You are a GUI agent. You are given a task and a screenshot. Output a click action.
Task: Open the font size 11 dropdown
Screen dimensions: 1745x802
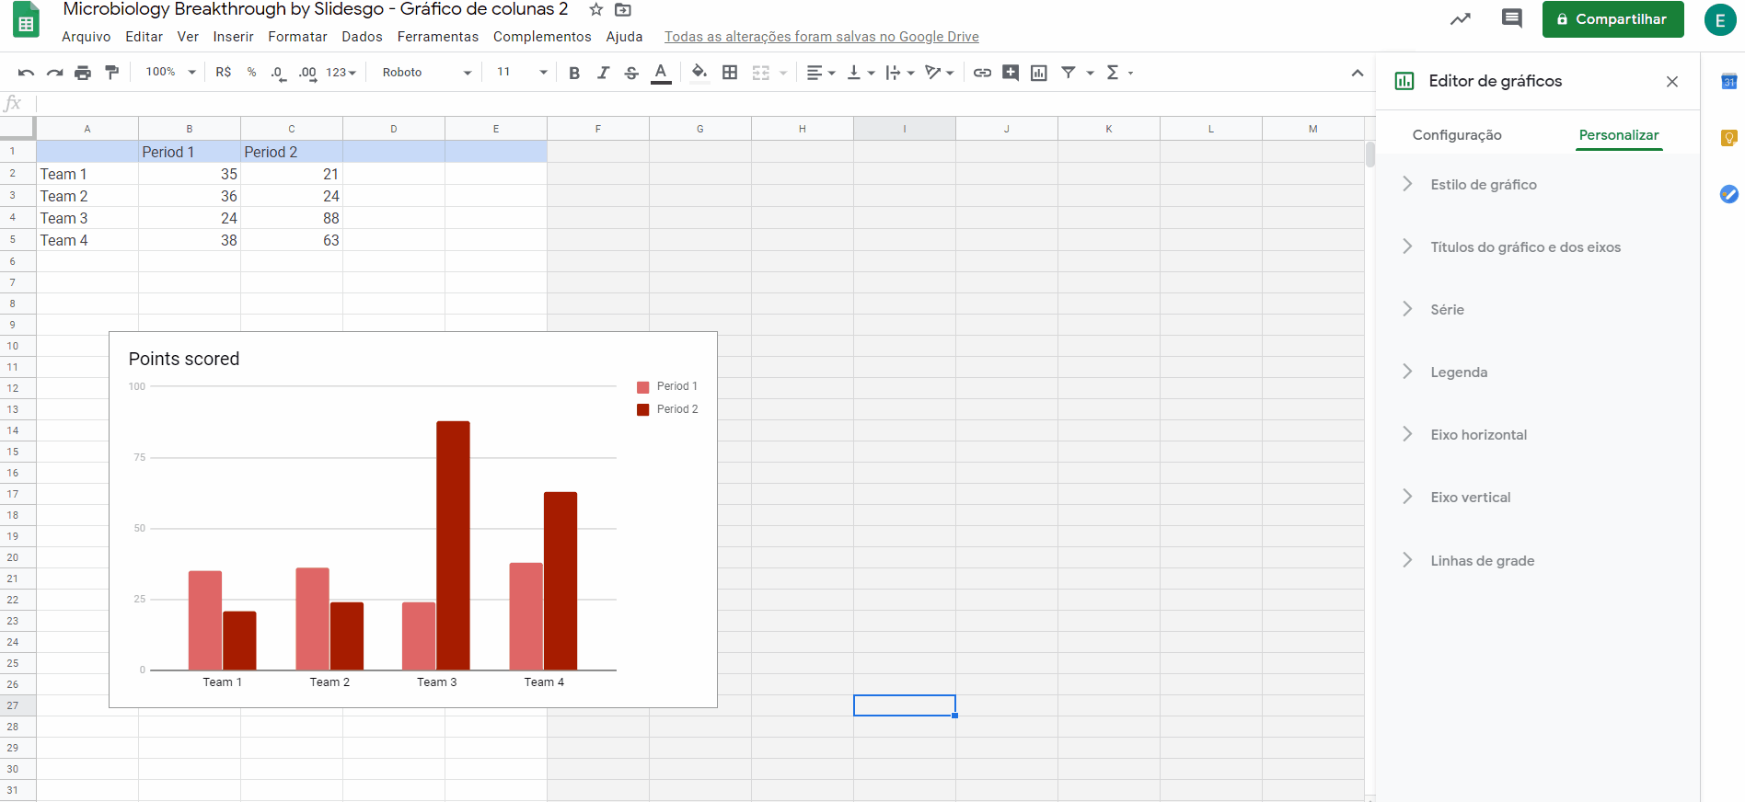coord(522,73)
